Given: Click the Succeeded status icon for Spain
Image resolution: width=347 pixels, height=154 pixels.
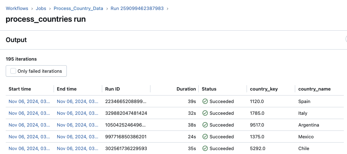Looking at the screenshot, I should pos(205,102).
